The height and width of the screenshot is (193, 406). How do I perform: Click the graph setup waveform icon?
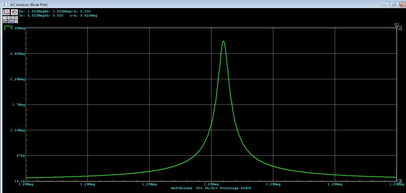tap(6, 12)
